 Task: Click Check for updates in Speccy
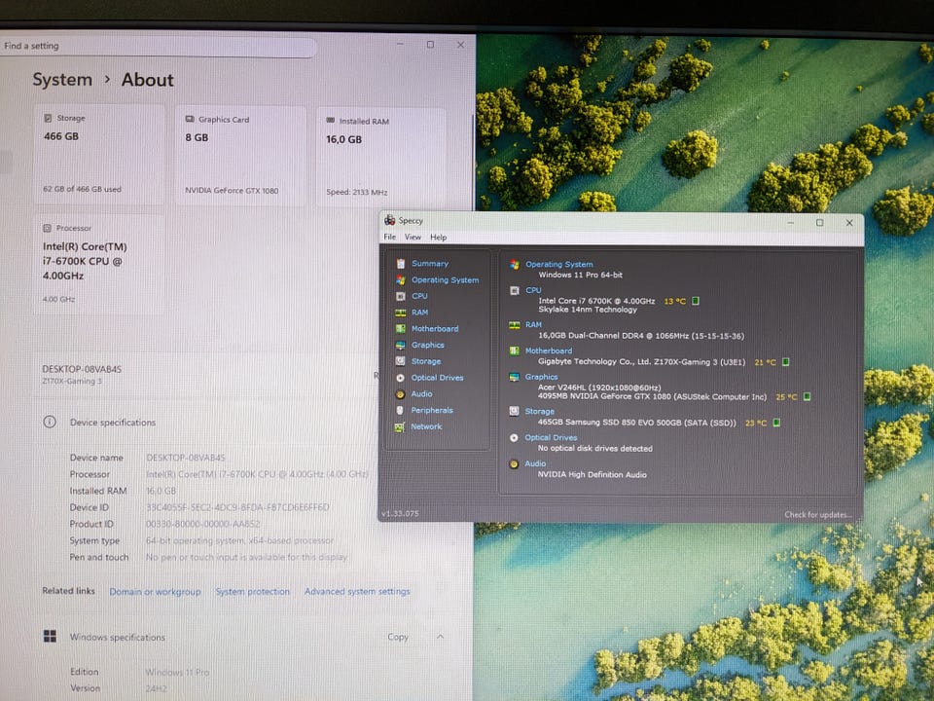(818, 514)
